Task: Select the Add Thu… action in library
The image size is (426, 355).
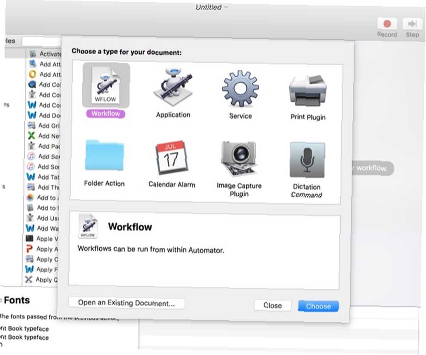Action: pos(43,187)
